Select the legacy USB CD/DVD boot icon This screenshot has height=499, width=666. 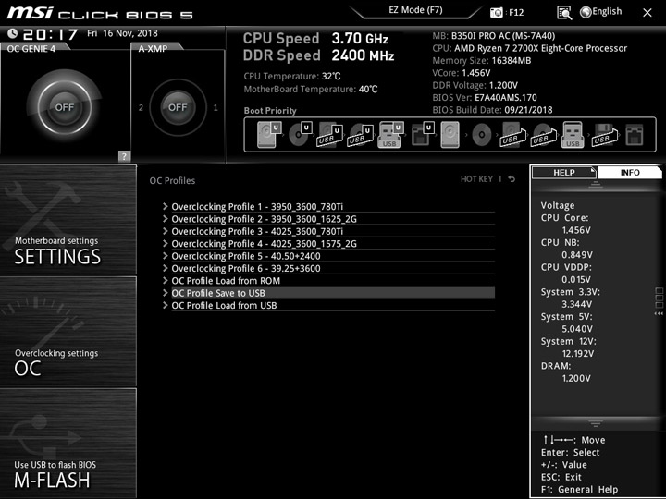(x=543, y=135)
